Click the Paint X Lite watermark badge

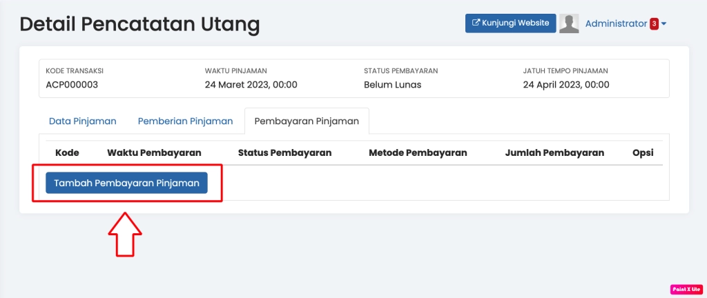click(686, 290)
